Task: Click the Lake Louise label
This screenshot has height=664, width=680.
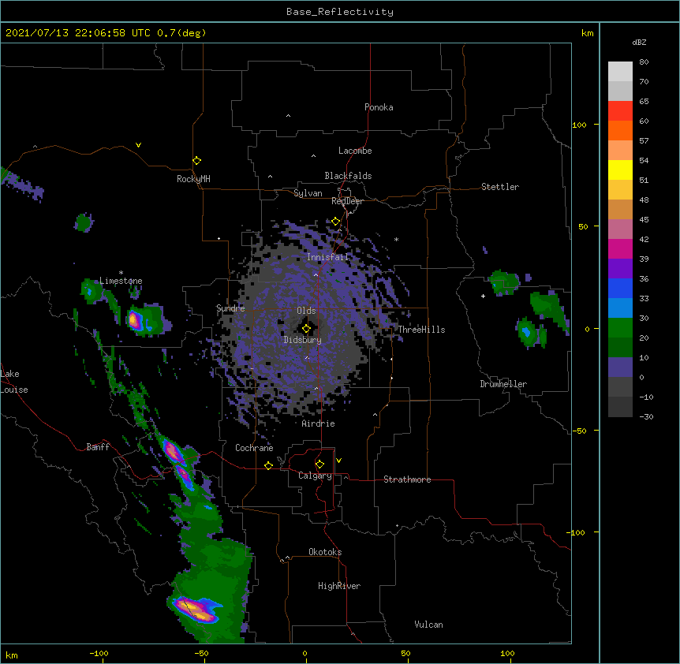Action: (14, 382)
